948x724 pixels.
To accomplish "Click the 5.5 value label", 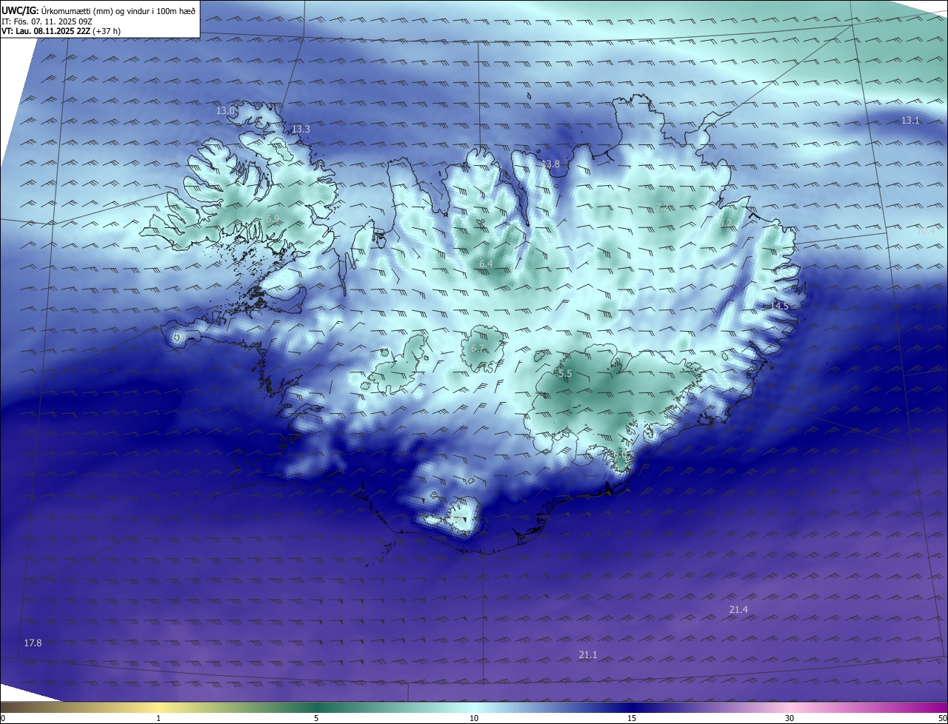I will point(565,374).
